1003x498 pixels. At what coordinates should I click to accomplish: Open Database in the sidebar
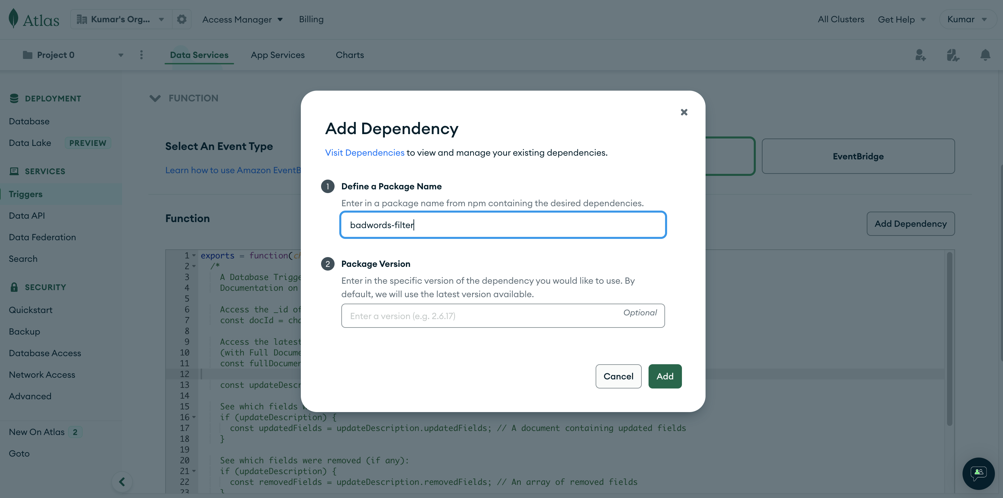29,121
